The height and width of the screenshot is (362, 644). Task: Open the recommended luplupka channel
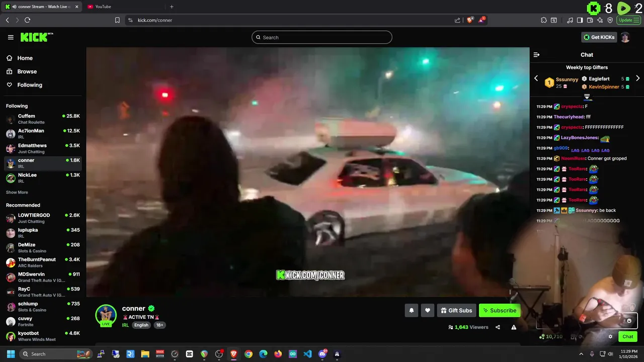click(43, 233)
